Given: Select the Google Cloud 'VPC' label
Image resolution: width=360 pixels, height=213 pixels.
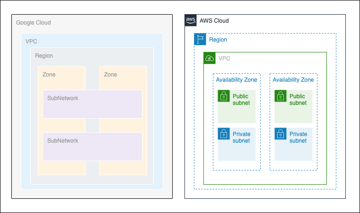Looking at the screenshot, I should click(x=31, y=42).
